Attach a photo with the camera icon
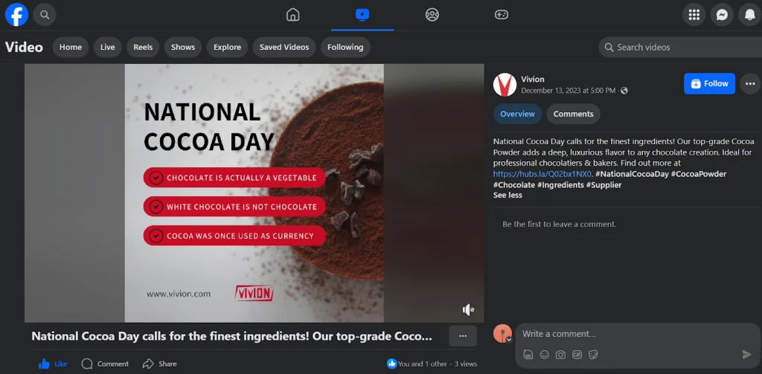 [560, 355]
